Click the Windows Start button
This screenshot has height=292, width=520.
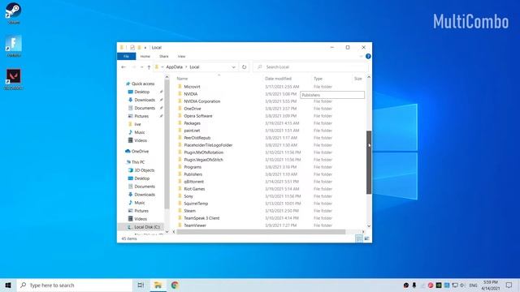pos(8,285)
